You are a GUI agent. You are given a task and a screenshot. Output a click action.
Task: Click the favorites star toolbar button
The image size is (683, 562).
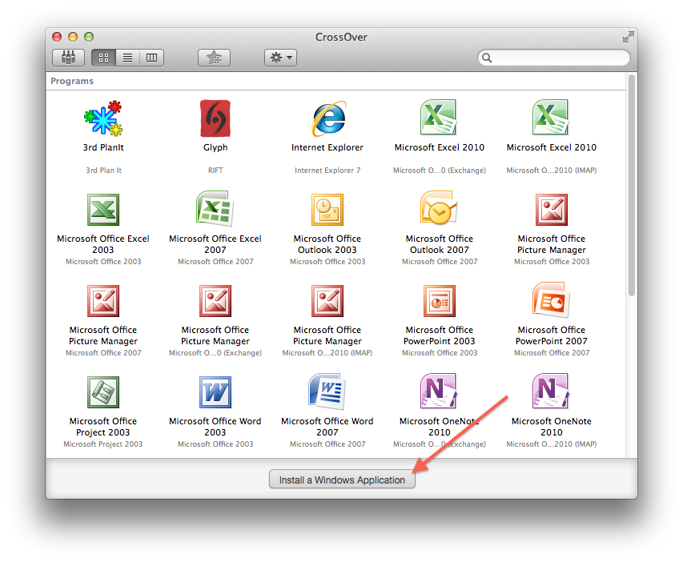click(x=214, y=58)
